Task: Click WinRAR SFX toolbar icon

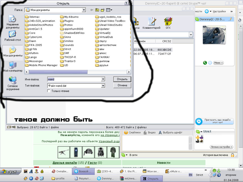Action: click(168, 23)
